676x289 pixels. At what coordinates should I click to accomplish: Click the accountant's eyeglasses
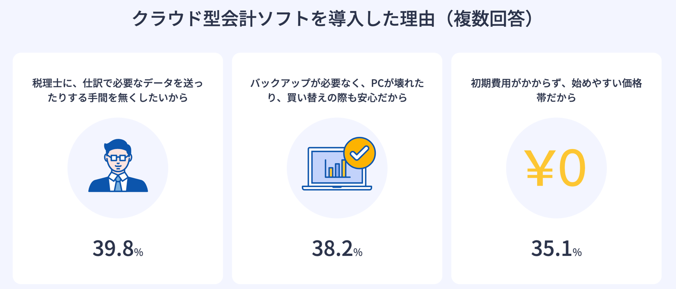point(118,158)
